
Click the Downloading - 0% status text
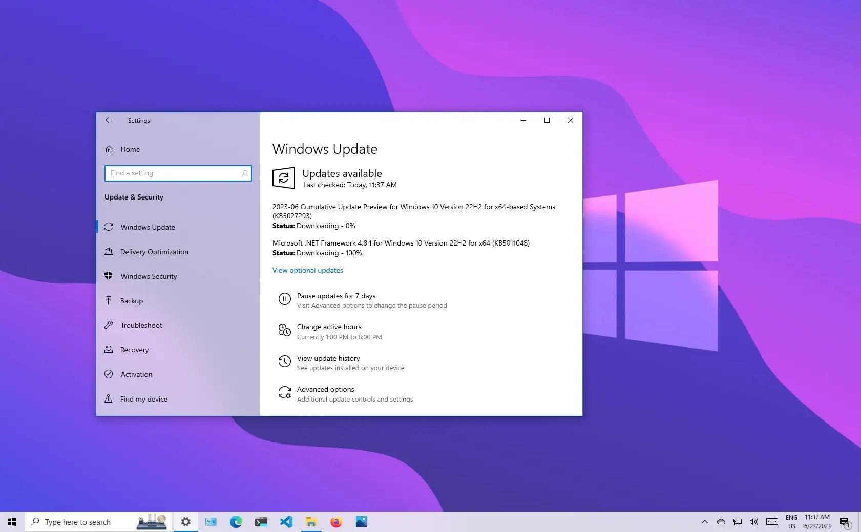(x=326, y=226)
